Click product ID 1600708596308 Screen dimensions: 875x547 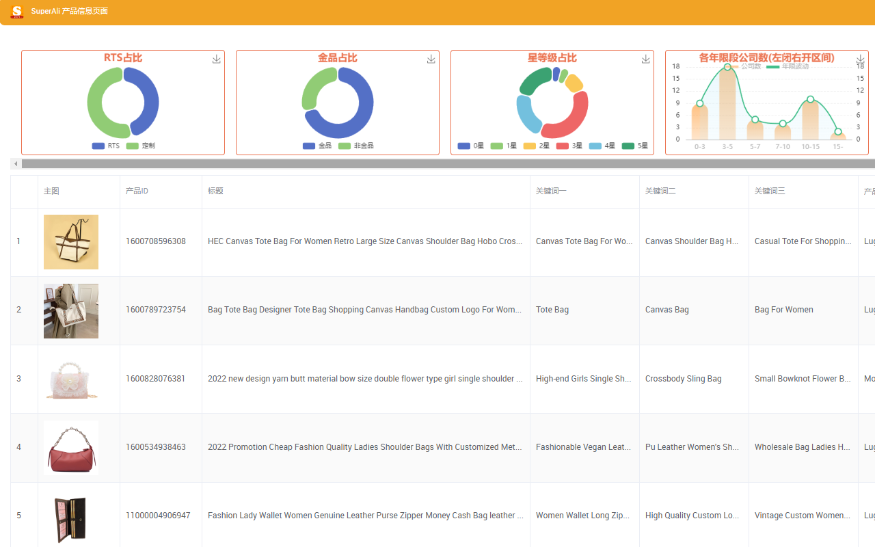[156, 241]
